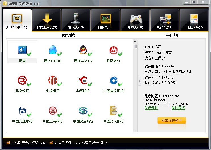The height and width of the screenshot is (150, 211).
Task: Click the 腾讯QQ2009 label
Action: tap(83, 61)
